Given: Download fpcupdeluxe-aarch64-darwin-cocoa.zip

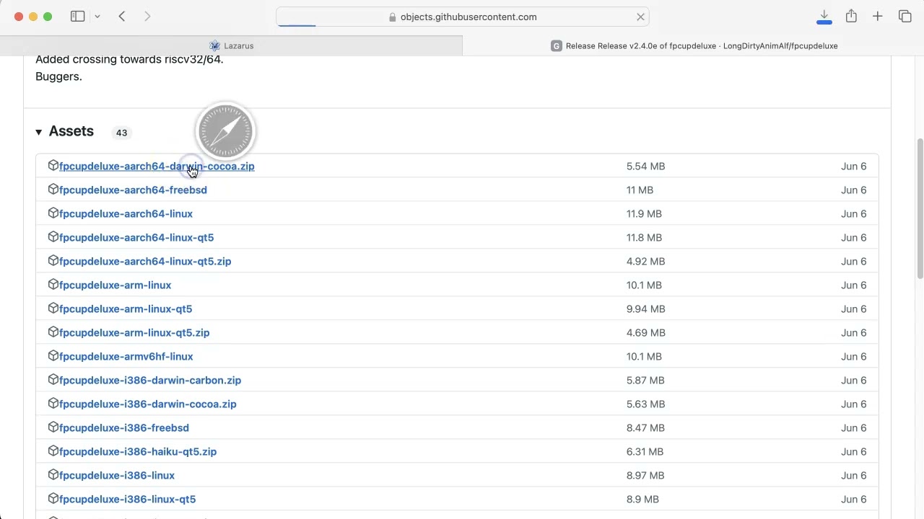Looking at the screenshot, I should (157, 167).
